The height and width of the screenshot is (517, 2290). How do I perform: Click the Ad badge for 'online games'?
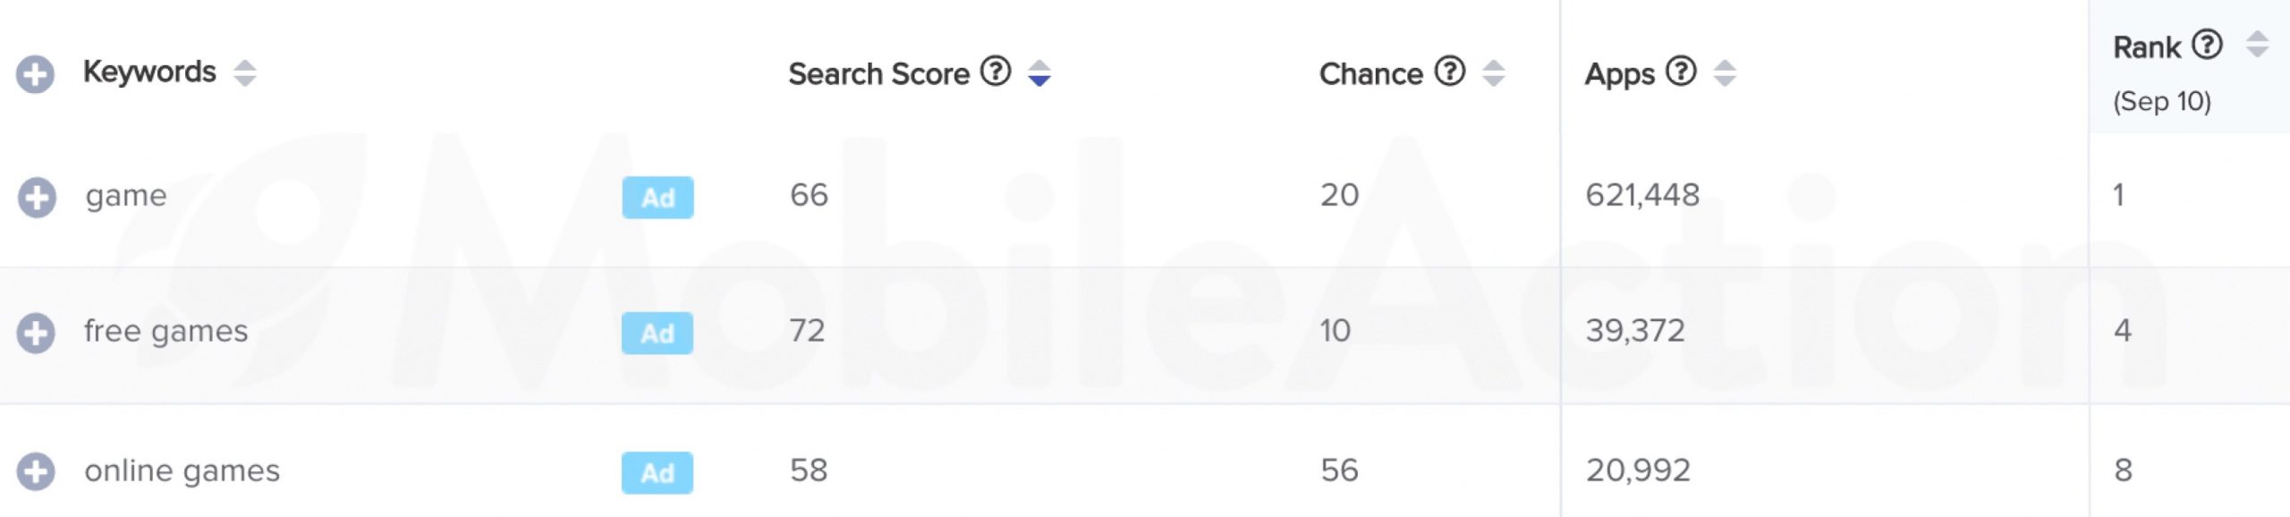(657, 472)
